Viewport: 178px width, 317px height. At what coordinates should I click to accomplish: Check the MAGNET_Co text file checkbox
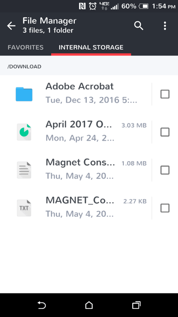pyautogui.click(x=165, y=208)
